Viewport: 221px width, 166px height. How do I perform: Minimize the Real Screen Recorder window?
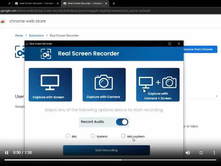(x=160, y=44)
